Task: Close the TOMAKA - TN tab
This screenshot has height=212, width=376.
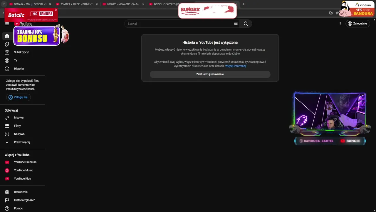Action: pyautogui.click(x=50, y=4)
